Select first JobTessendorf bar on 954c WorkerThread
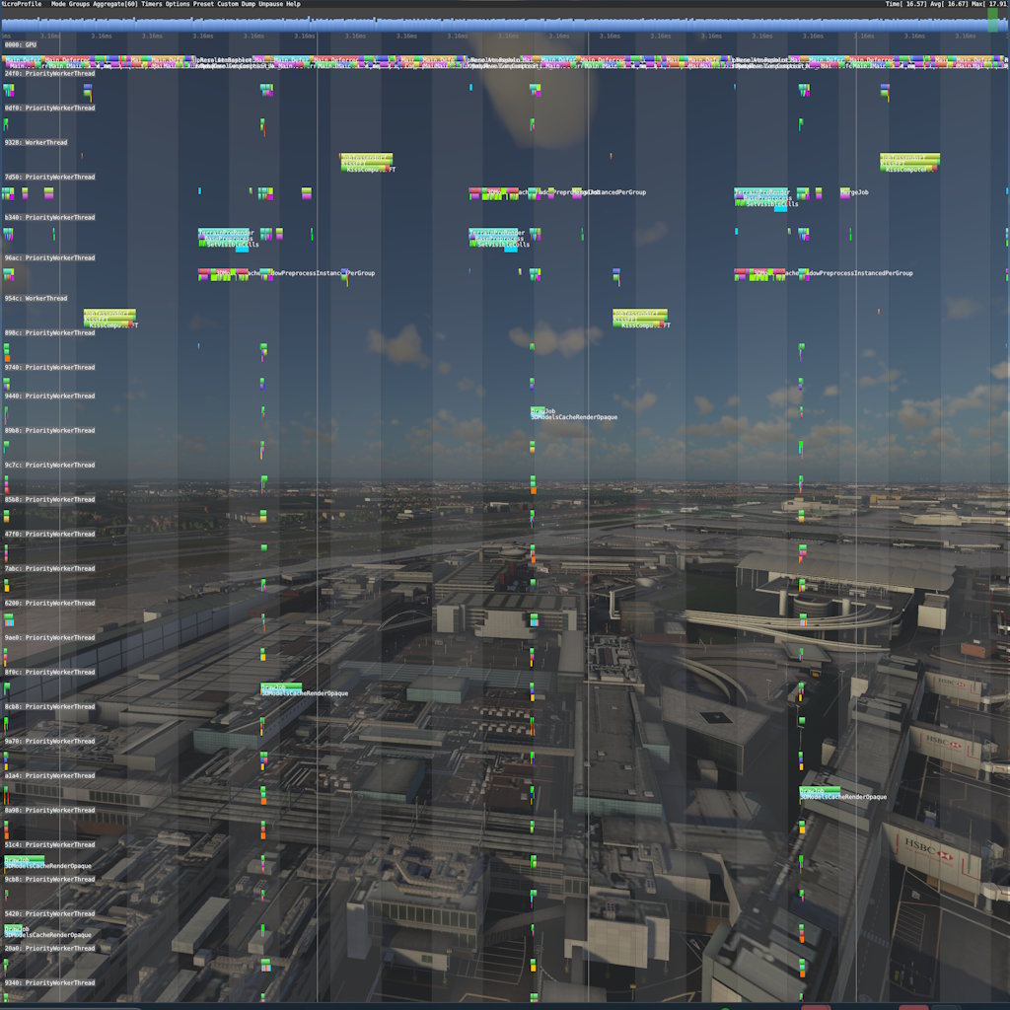Image resolution: width=1010 pixels, height=1010 pixels. coord(109,313)
